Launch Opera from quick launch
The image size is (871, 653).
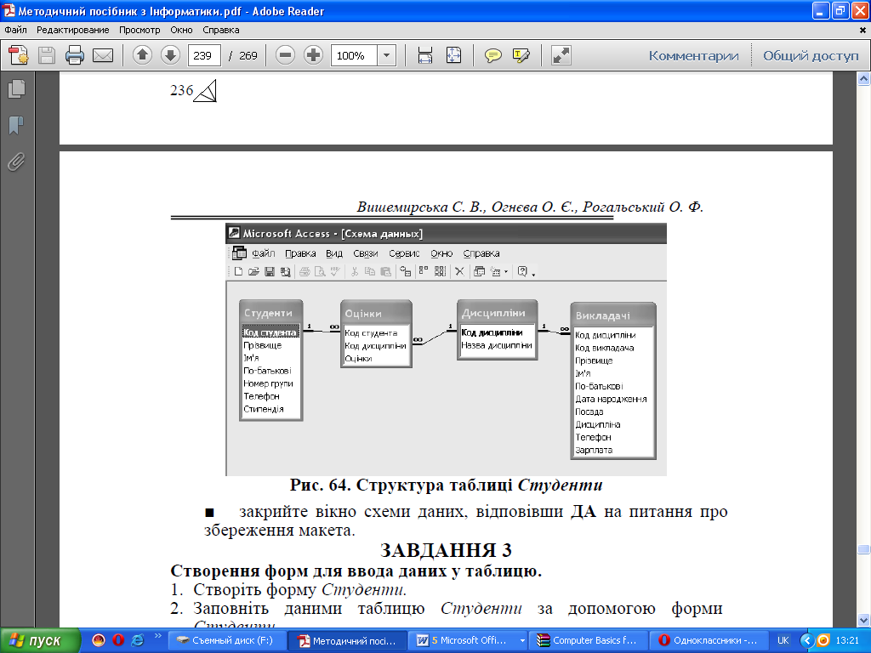click(x=118, y=640)
